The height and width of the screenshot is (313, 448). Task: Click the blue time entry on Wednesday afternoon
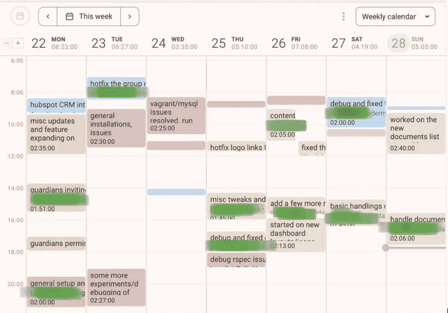pyautogui.click(x=176, y=192)
